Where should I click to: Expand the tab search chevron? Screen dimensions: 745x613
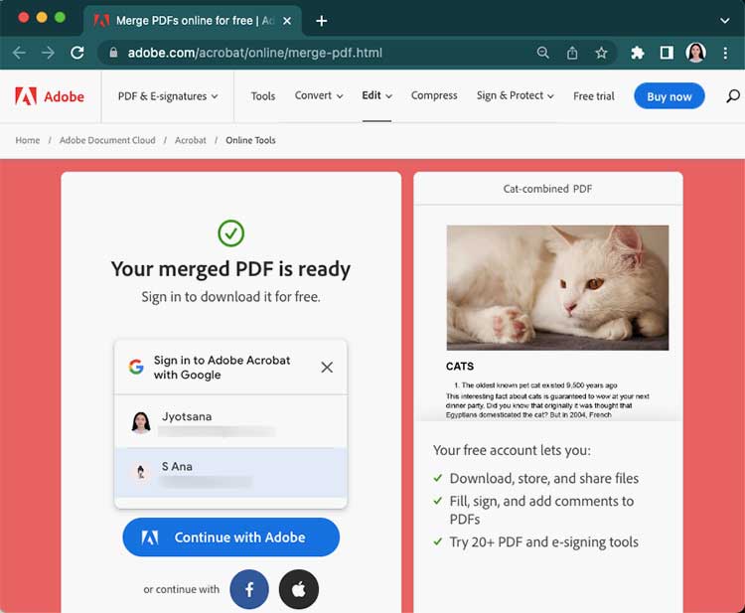(x=724, y=21)
